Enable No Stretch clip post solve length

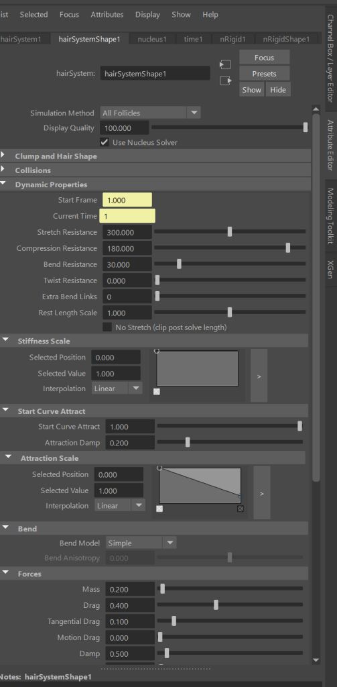pos(107,327)
